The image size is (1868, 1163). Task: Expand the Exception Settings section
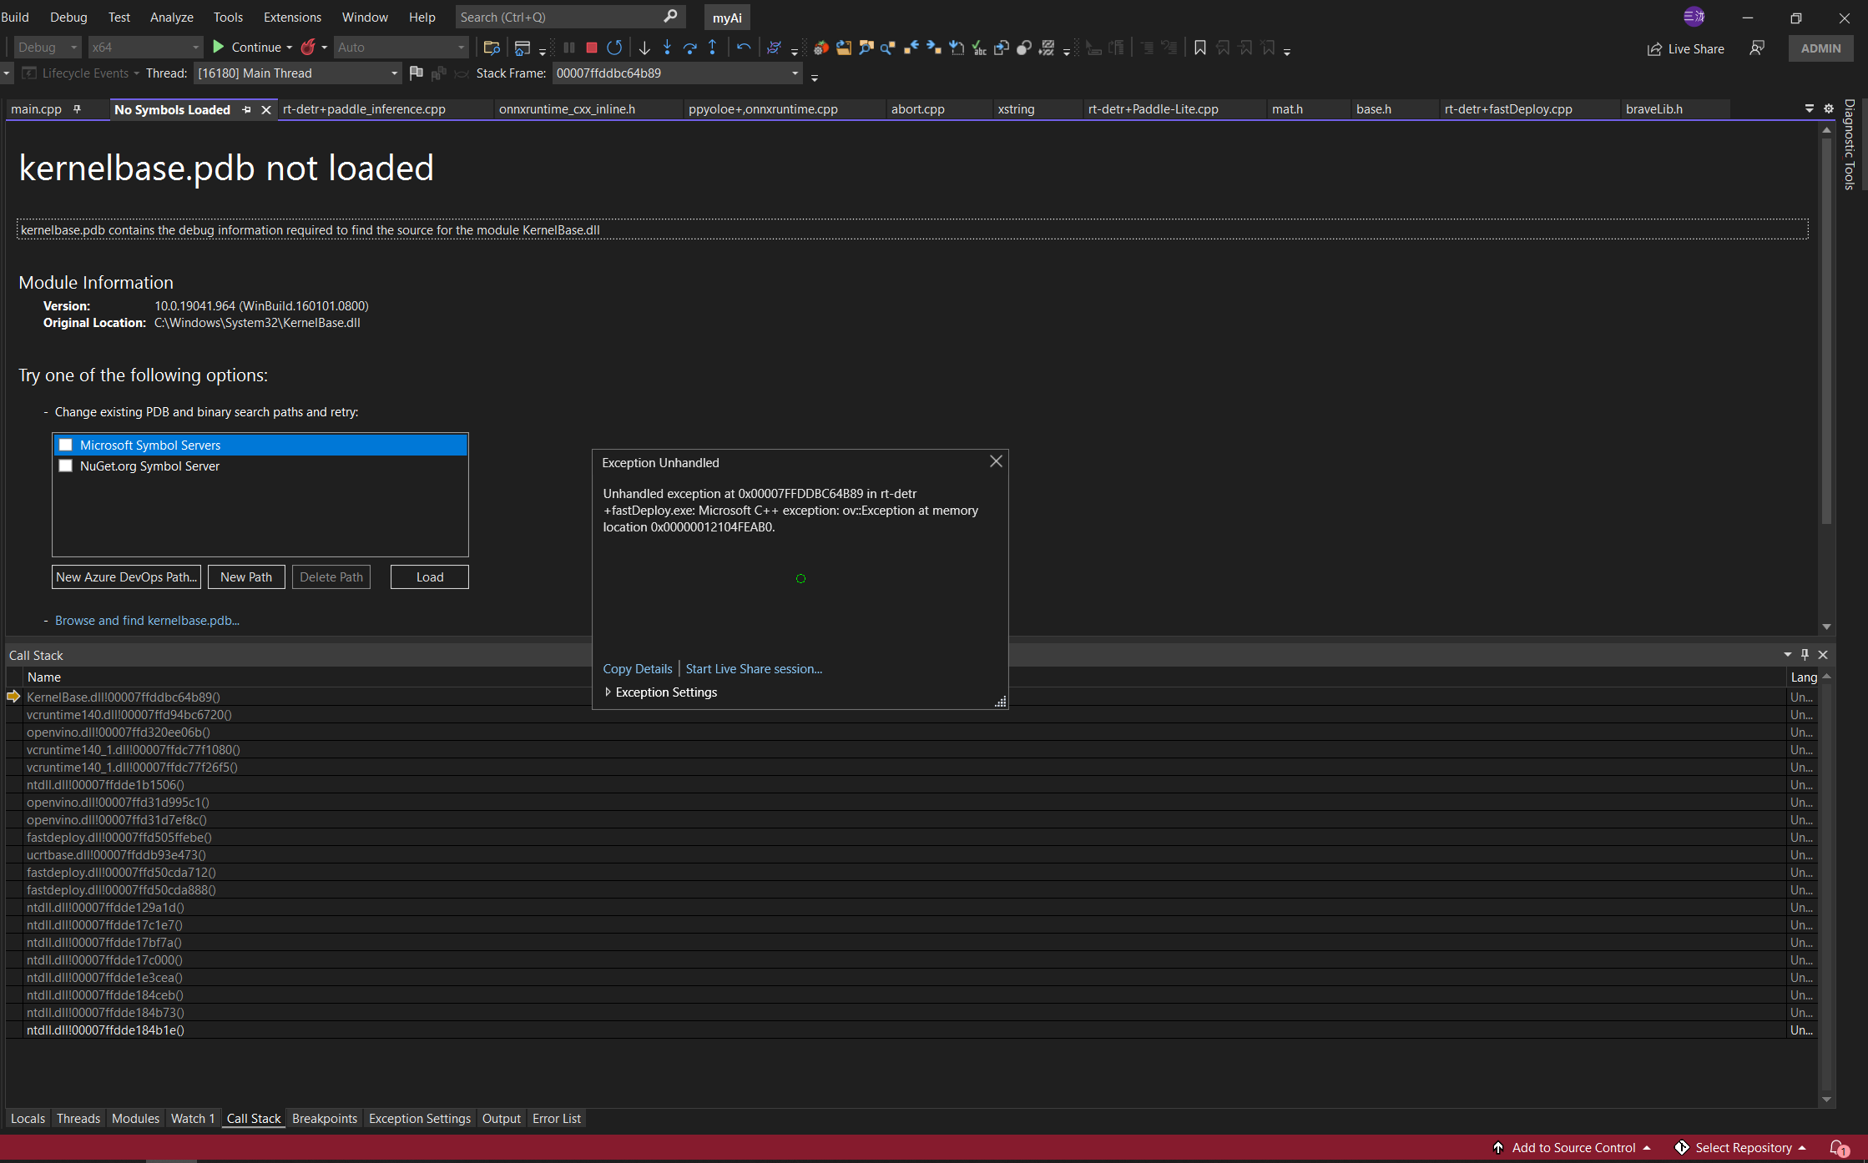point(608,692)
